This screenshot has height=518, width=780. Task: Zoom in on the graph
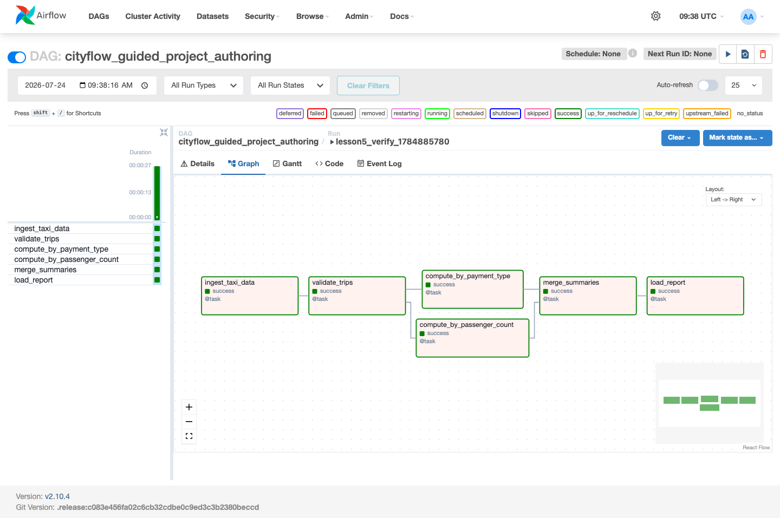click(189, 407)
